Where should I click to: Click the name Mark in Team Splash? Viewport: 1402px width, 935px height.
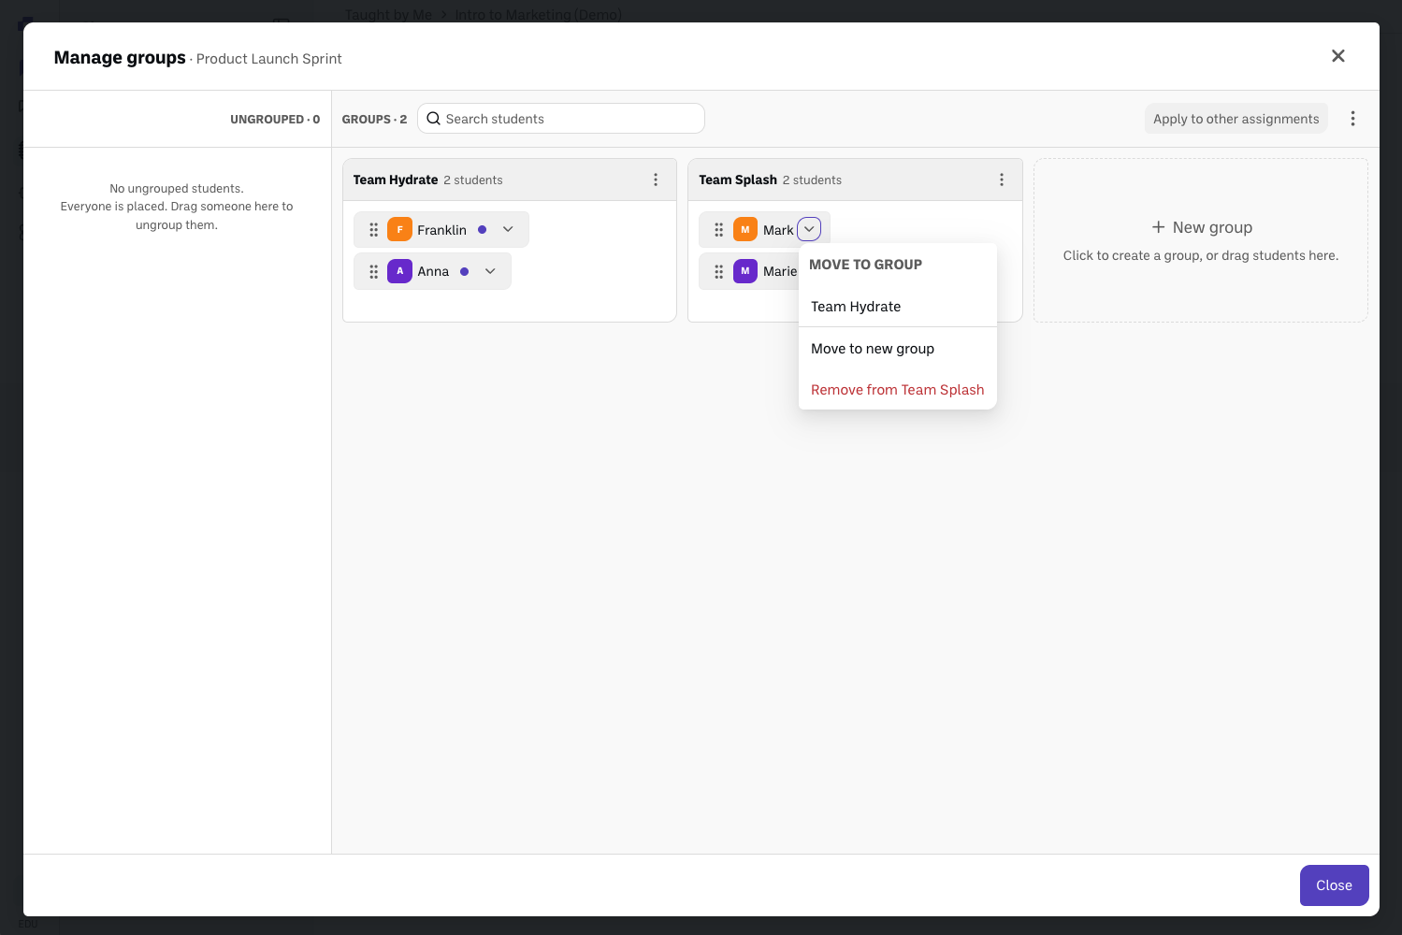778,230
